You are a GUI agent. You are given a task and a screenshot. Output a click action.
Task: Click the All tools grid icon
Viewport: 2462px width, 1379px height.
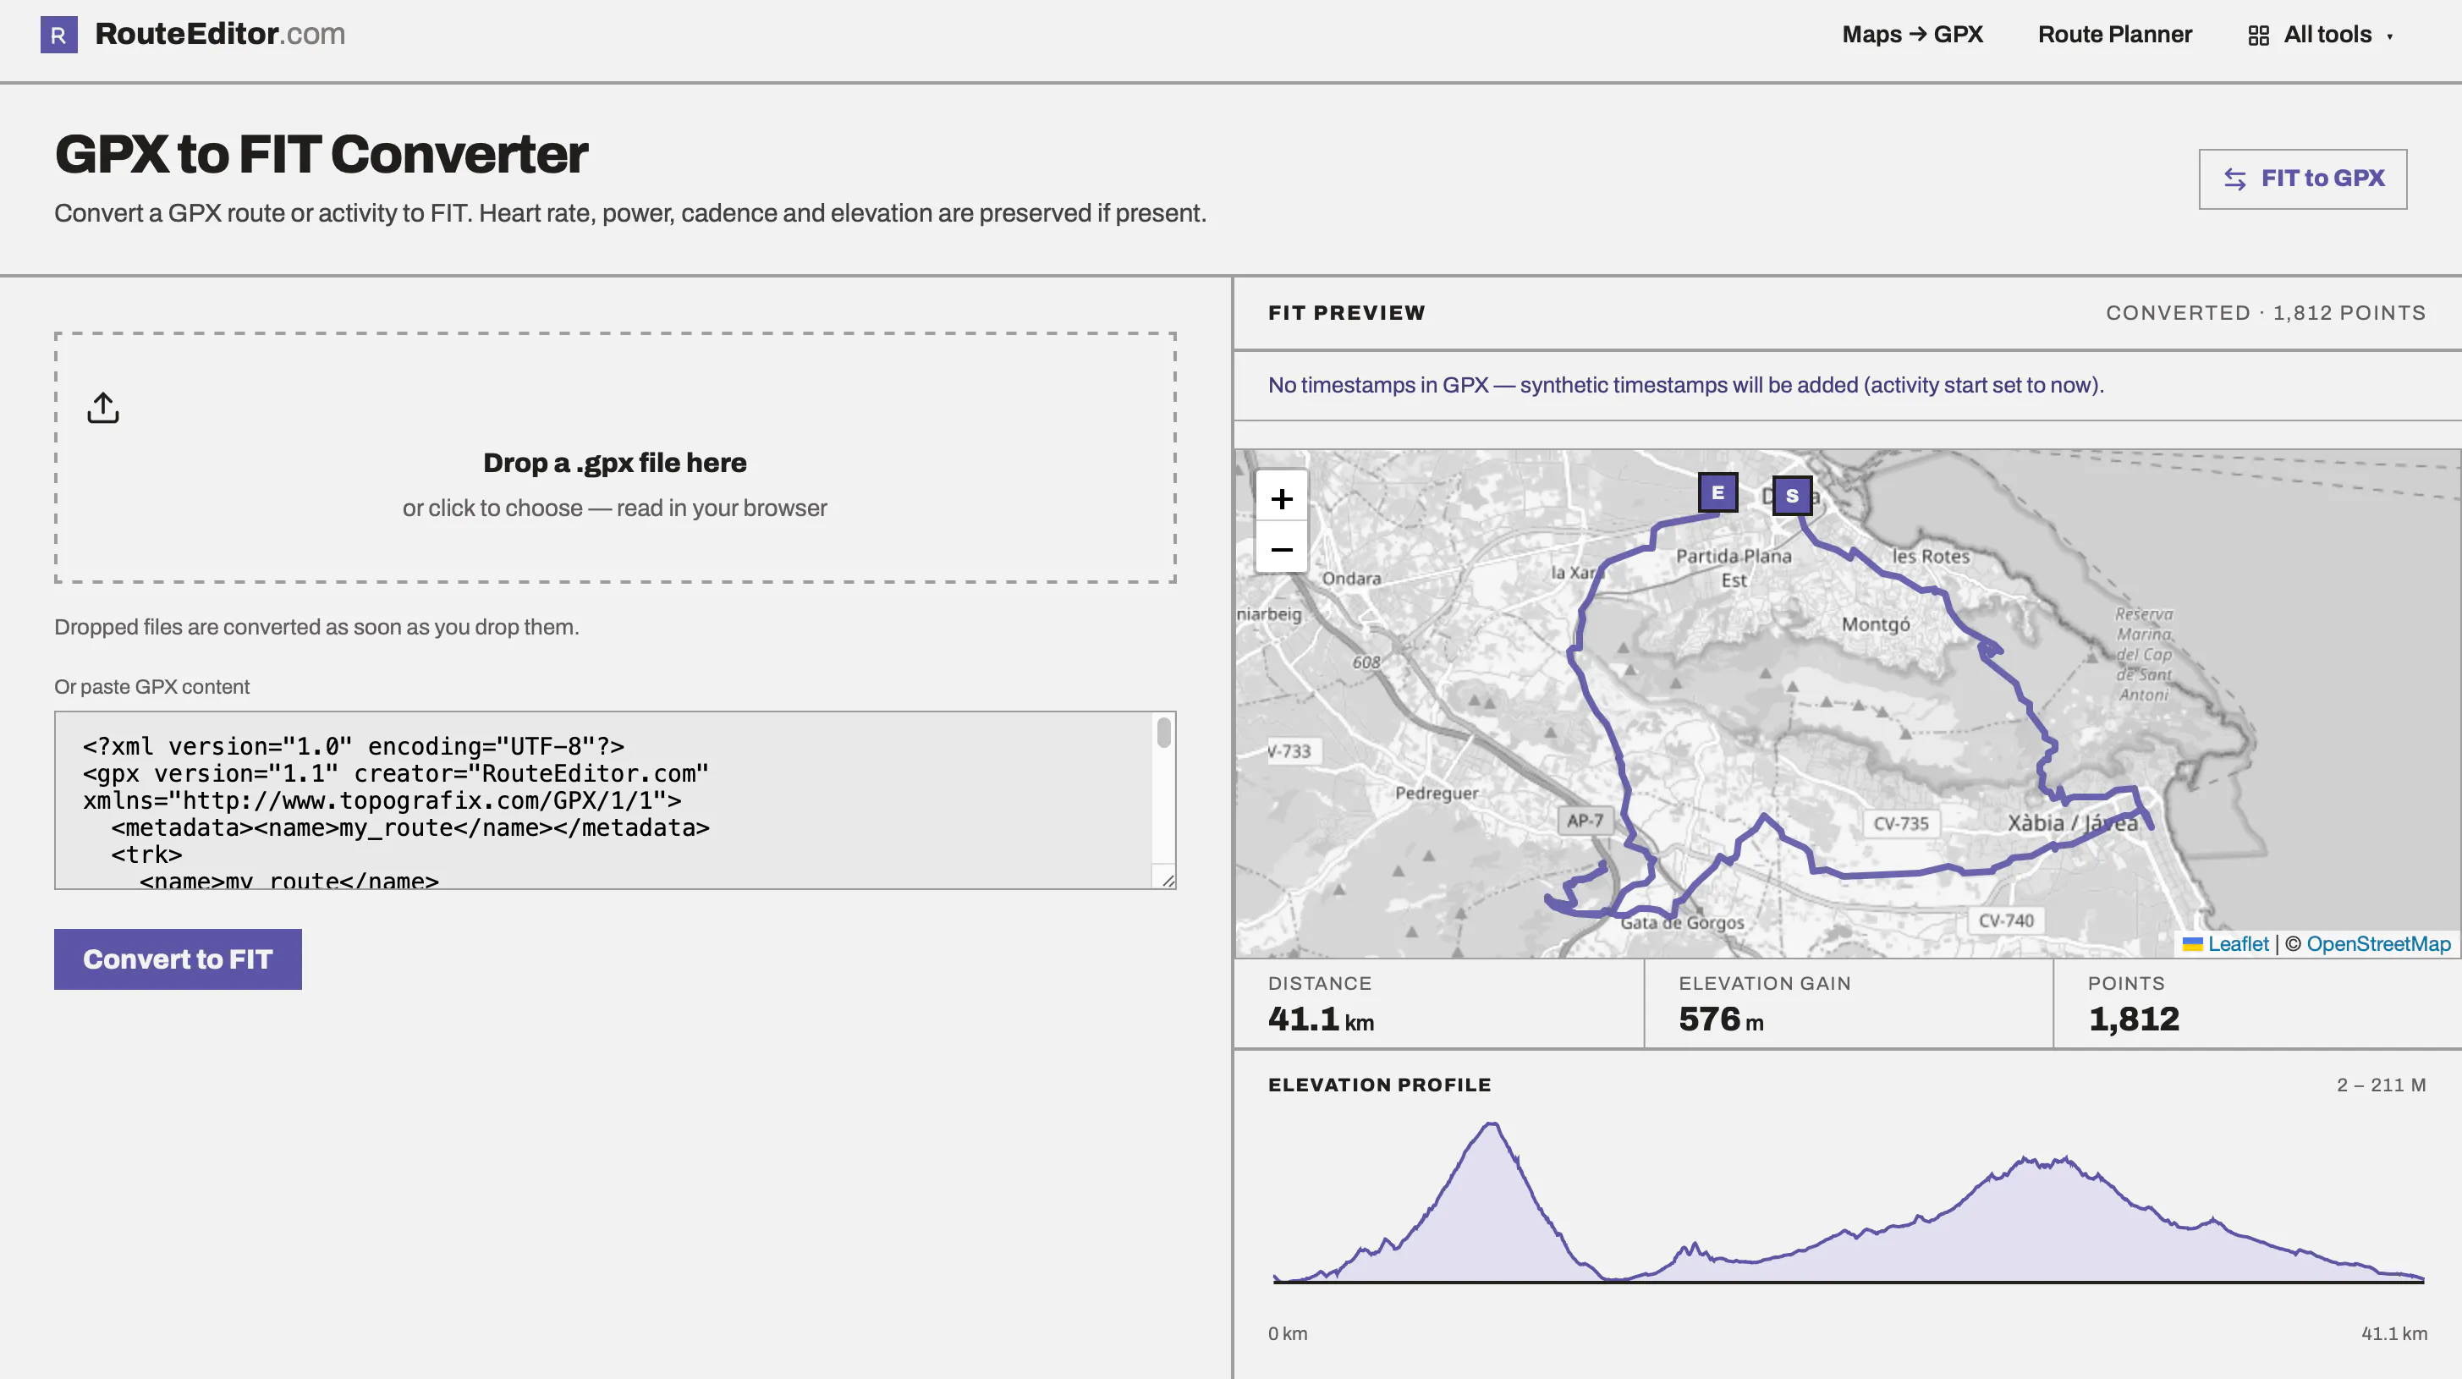pyautogui.click(x=2258, y=36)
